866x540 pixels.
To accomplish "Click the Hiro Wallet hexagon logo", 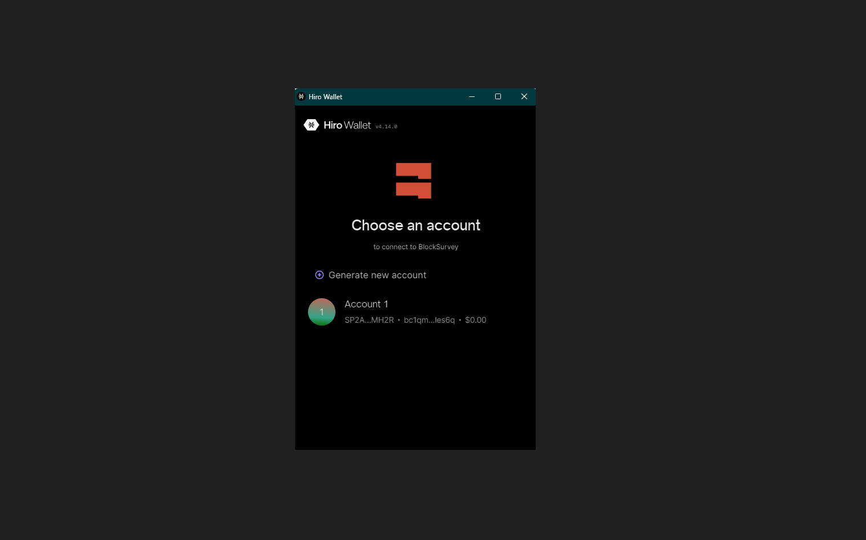I will coord(311,125).
